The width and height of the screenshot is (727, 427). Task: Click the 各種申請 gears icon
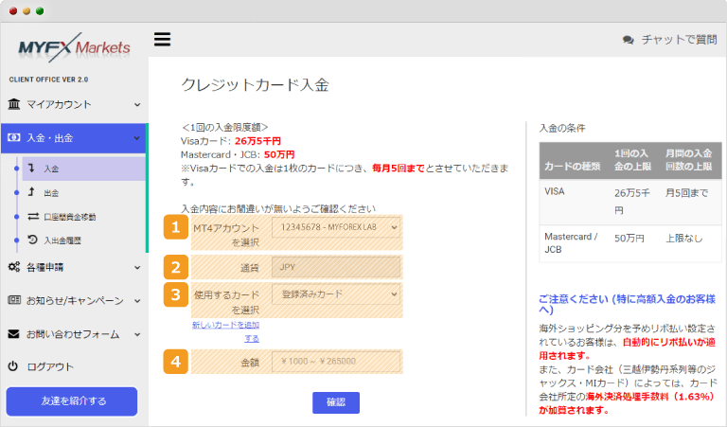click(x=14, y=267)
